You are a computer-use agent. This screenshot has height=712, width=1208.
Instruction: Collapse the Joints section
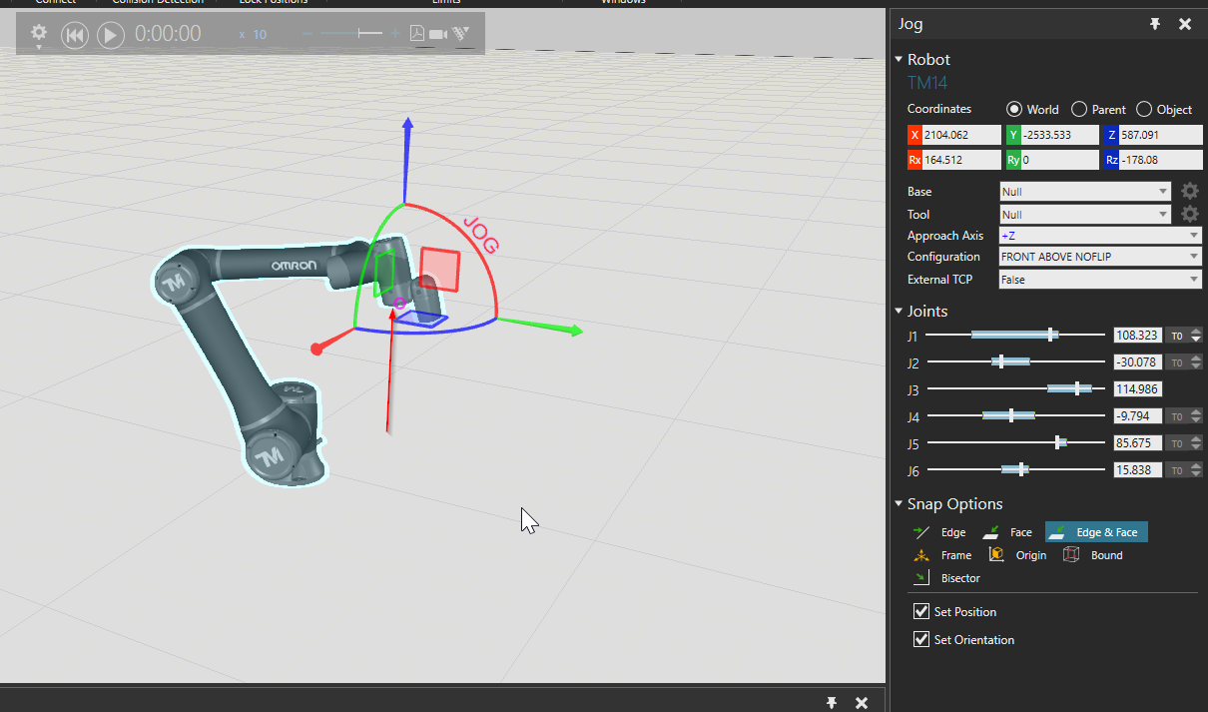coord(899,312)
